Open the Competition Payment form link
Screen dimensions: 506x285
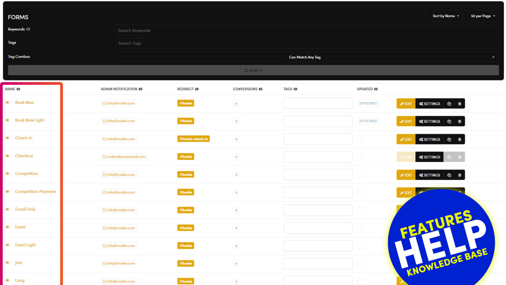(36, 192)
